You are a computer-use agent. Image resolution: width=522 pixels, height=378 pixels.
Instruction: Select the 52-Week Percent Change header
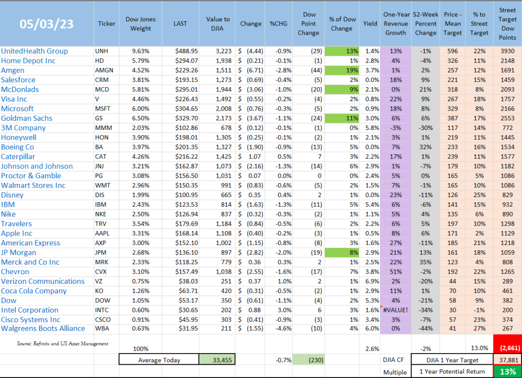(426, 23)
